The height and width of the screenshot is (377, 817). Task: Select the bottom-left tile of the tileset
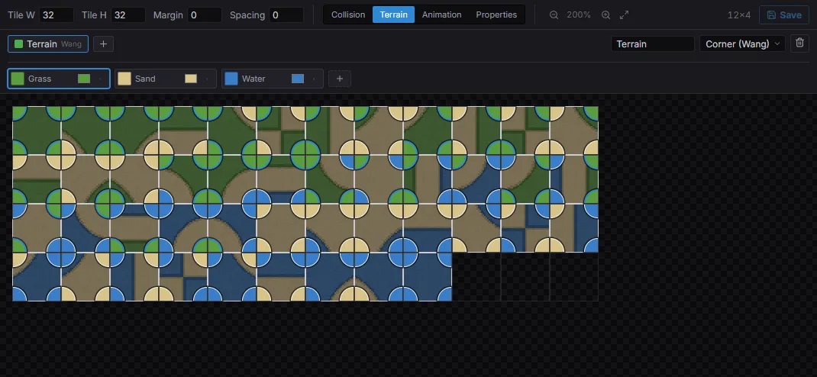tap(37, 276)
